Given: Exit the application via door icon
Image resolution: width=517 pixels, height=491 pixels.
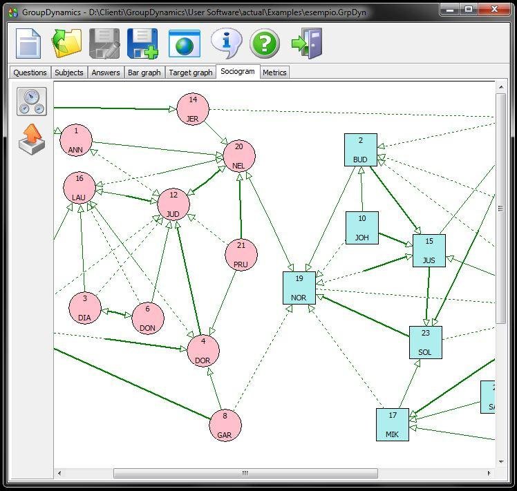Looking at the screenshot, I should coord(307,44).
